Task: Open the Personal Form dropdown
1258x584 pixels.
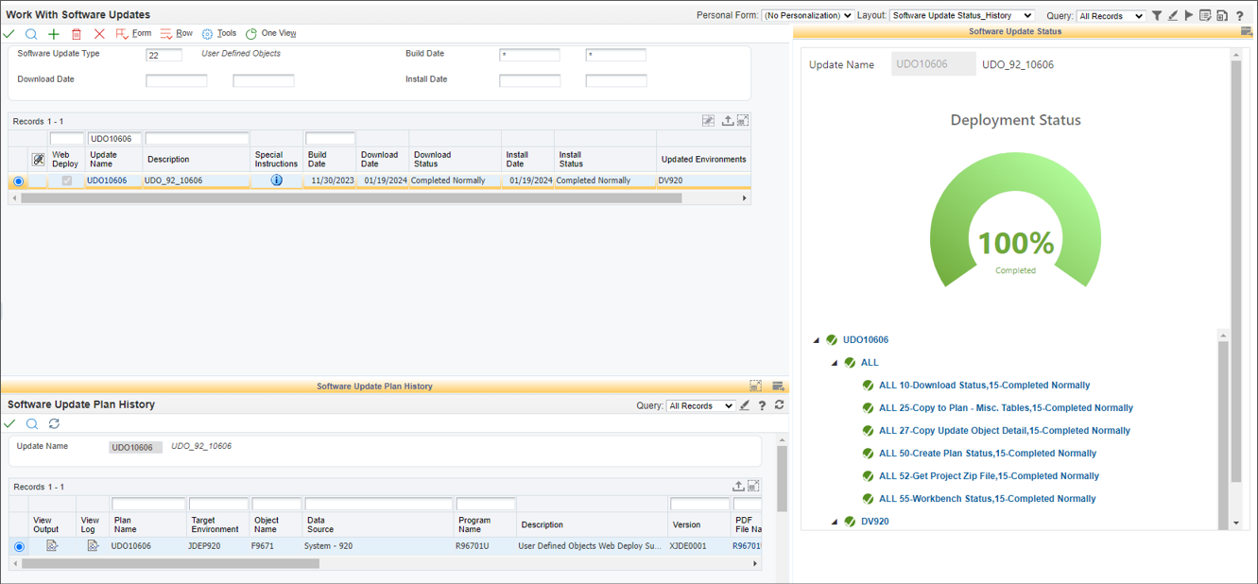Action: point(808,16)
